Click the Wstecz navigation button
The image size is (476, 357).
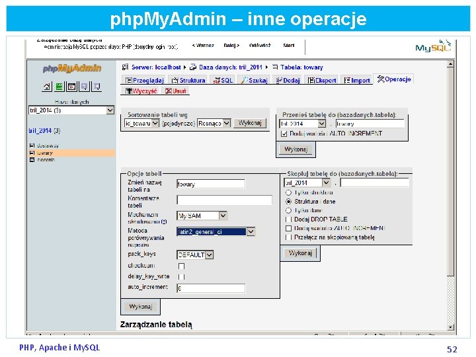[202, 46]
